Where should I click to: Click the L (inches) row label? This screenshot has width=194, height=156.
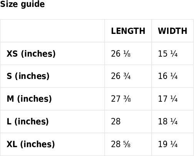[x=28, y=121]
